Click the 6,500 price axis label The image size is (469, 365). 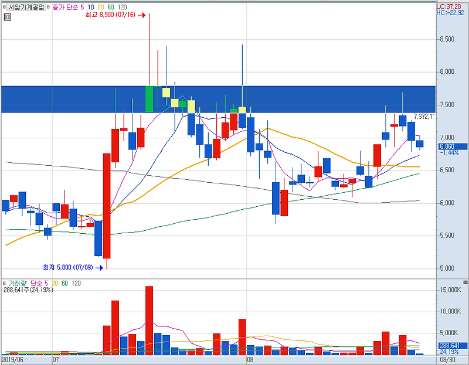pyautogui.click(x=447, y=170)
